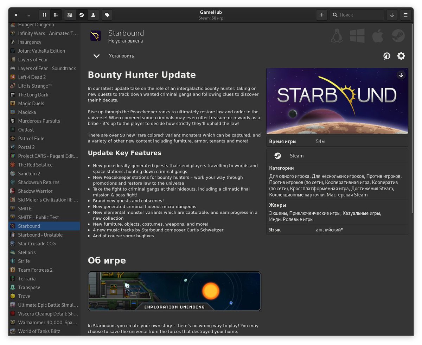Select Outlast in the game list
422x345 pixels.
(x=44, y=130)
